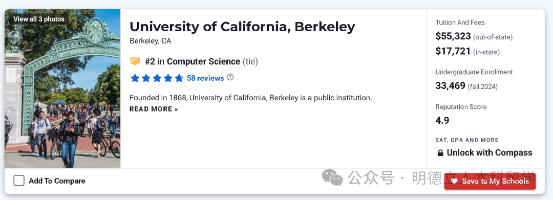The image size is (553, 200).
Task: Click the padlock icon near Compass
Action: (440, 153)
